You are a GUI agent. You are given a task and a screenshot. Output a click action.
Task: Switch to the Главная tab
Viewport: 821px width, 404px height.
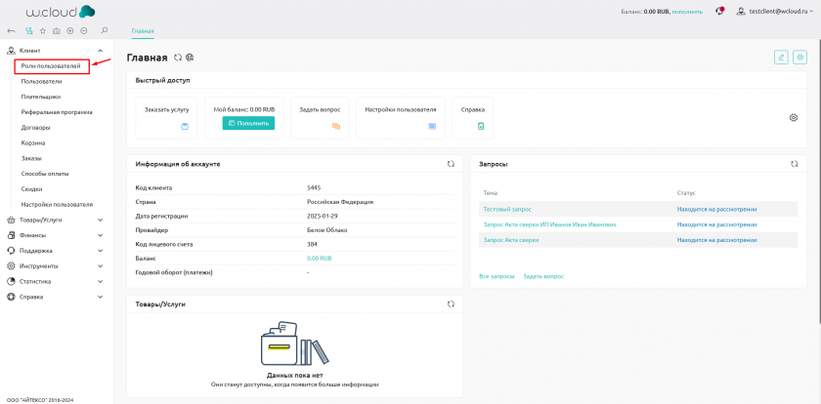click(x=143, y=31)
